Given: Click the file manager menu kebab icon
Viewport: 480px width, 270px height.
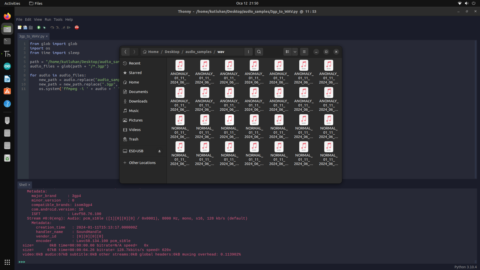Looking at the screenshot, I should click(248, 52).
